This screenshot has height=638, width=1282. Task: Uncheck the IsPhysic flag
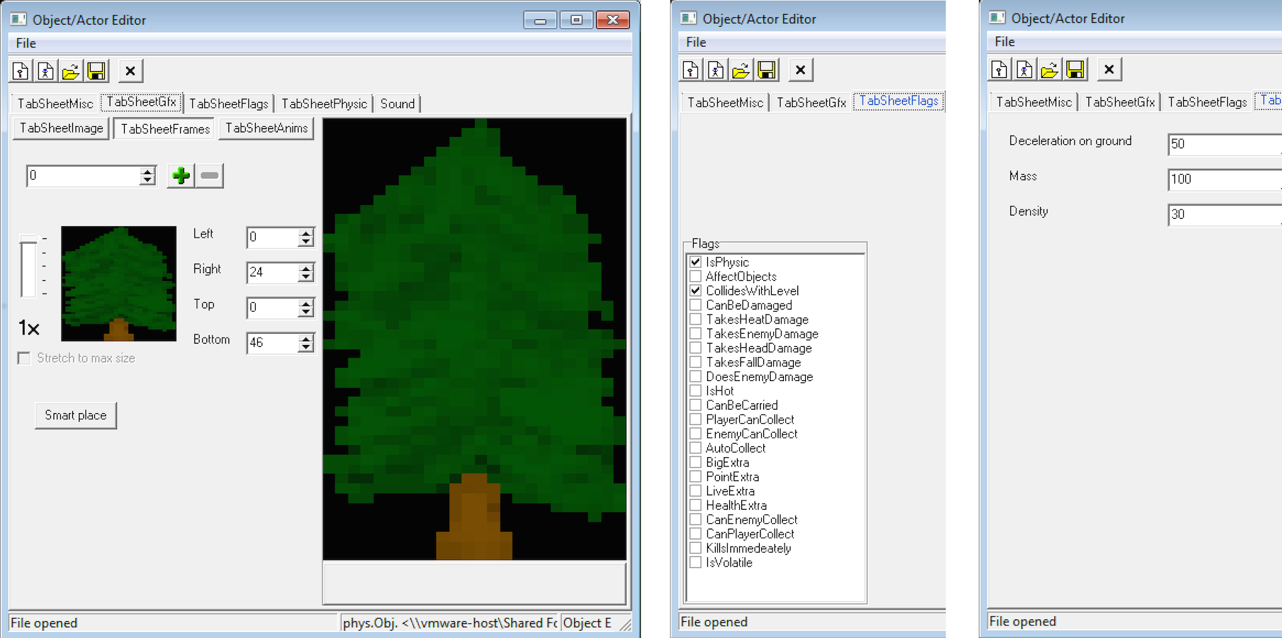click(696, 262)
